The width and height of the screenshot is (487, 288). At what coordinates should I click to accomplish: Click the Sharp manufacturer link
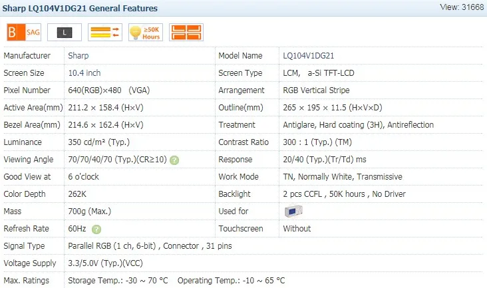[79, 56]
